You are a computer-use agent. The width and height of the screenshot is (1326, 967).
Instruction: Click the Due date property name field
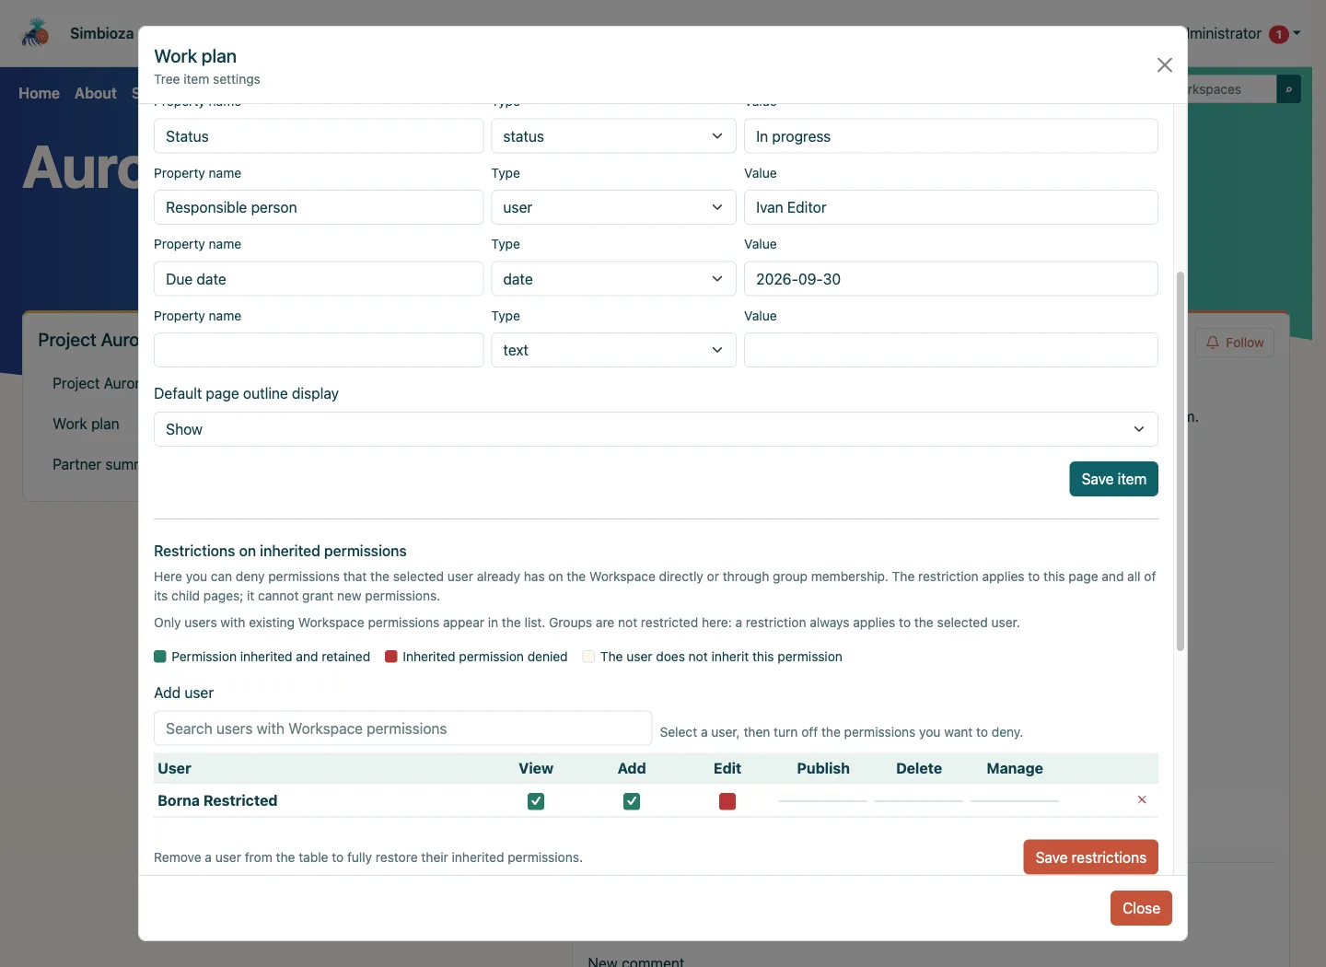[319, 279]
